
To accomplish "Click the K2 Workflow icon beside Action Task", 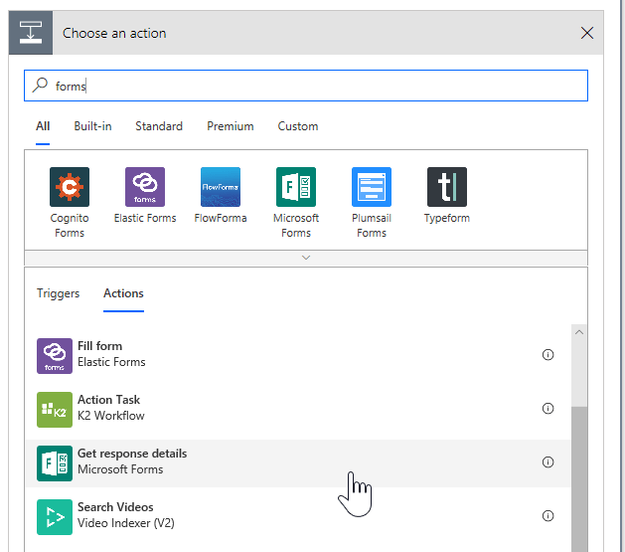I will 55,410.
